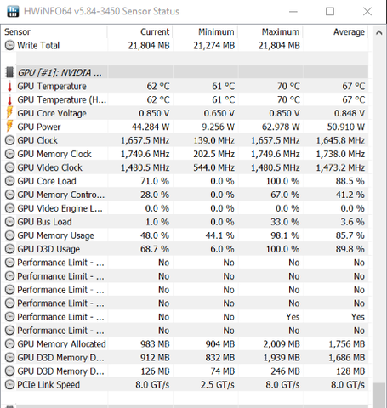Click the Maximum column header

tap(270, 31)
